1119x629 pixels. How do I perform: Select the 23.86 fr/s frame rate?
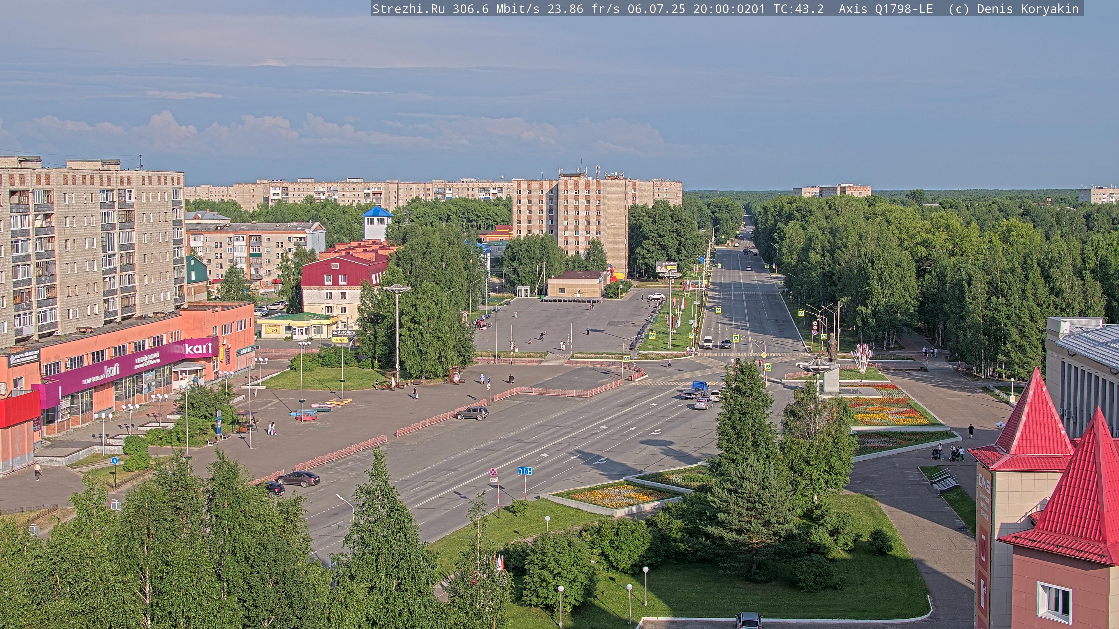(583, 9)
